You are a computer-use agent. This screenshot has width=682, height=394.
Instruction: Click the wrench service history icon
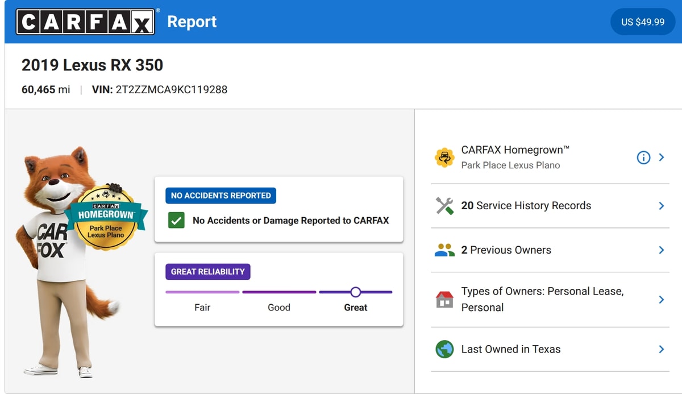[444, 206]
